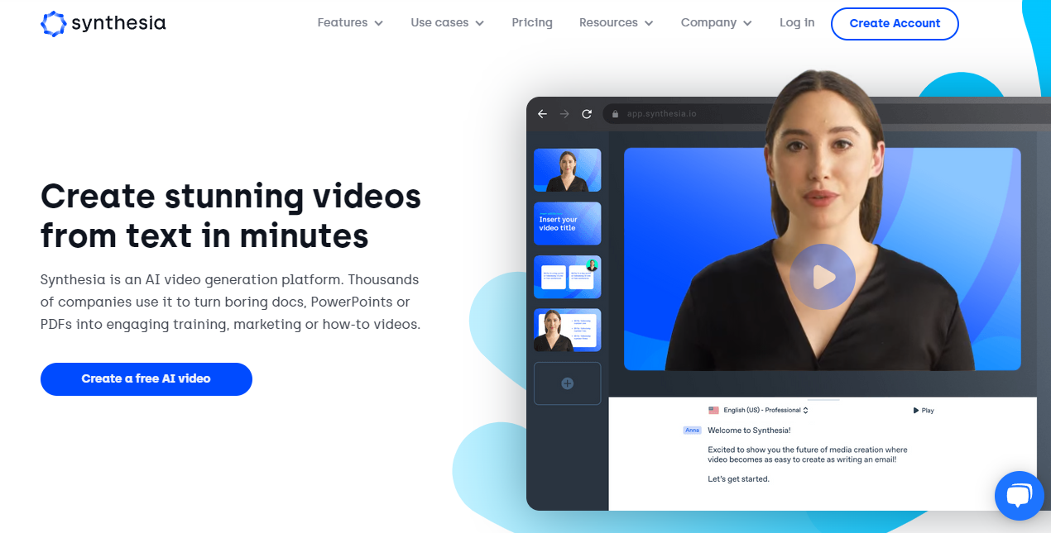Click the 'Excited to show you the future' script paragraph

click(808, 454)
